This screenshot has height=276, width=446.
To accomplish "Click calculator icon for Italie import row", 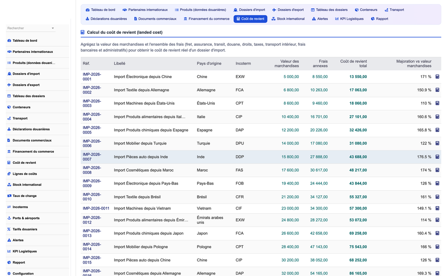I will pyautogui.click(x=437, y=117).
